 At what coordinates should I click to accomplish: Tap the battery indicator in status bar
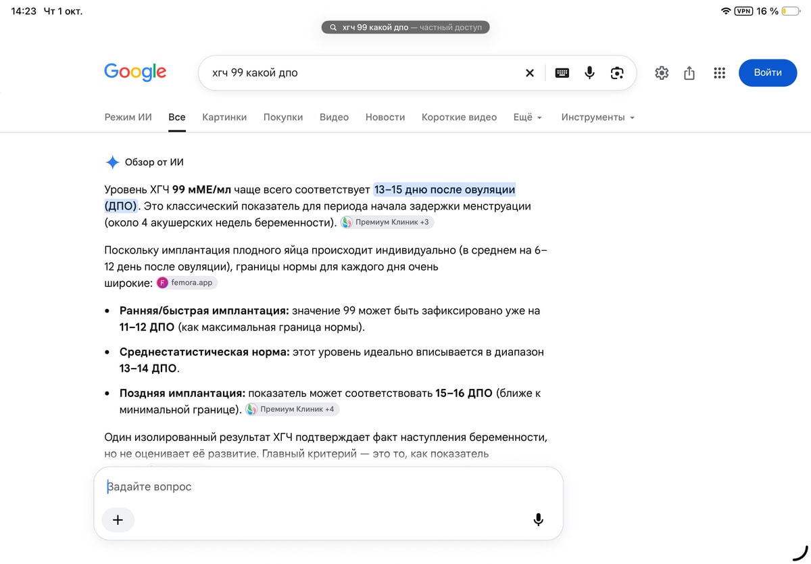791,11
